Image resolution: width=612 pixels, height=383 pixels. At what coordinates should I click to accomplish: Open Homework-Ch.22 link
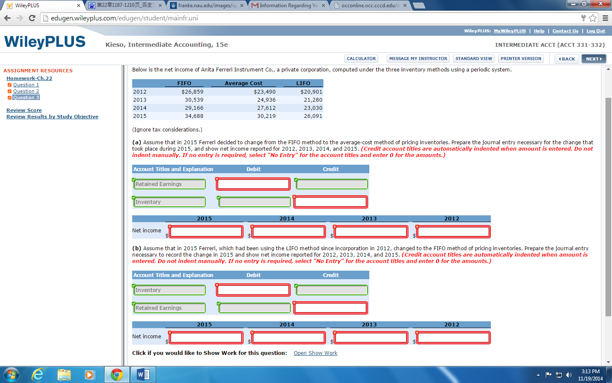pos(29,78)
